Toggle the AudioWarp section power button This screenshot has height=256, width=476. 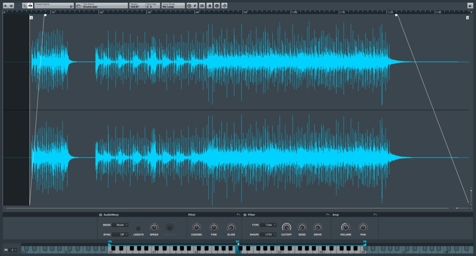[x=100, y=215]
